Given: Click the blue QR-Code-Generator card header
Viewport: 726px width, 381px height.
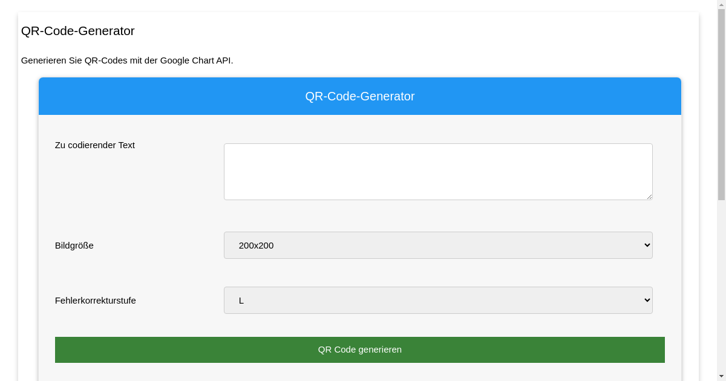Looking at the screenshot, I should pos(360,96).
